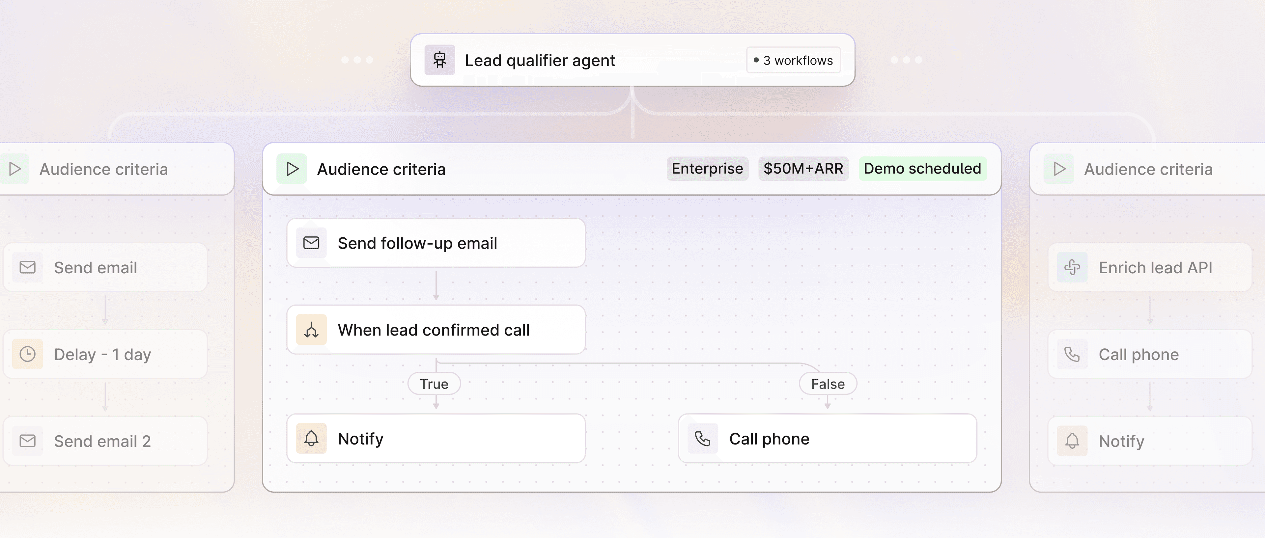The image size is (1265, 538).
Task: Click the three dots left of agent card
Action: tap(357, 60)
